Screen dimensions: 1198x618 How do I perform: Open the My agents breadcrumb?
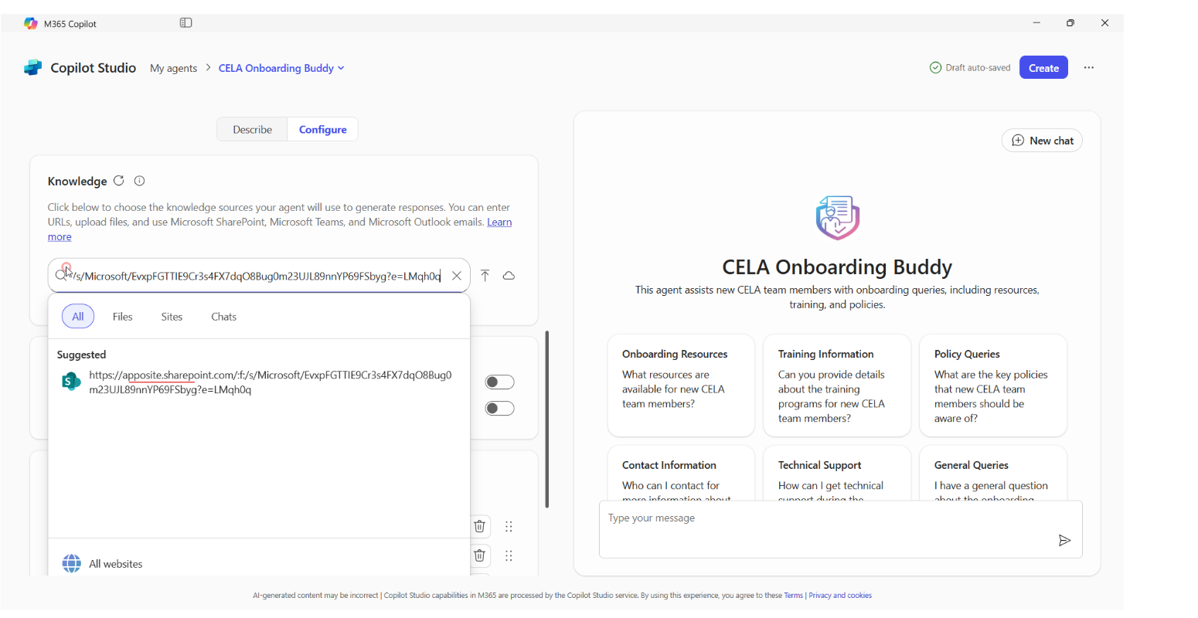point(173,68)
